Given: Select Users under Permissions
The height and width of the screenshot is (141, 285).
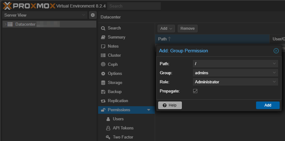Looking at the screenshot, I should click(x=118, y=119).
